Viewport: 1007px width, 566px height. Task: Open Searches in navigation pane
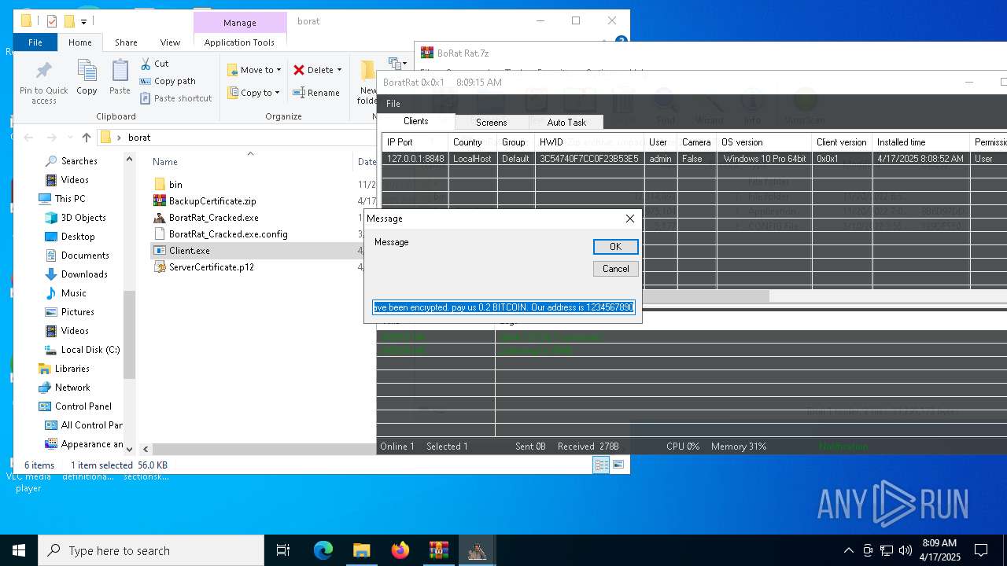(79, 161)
